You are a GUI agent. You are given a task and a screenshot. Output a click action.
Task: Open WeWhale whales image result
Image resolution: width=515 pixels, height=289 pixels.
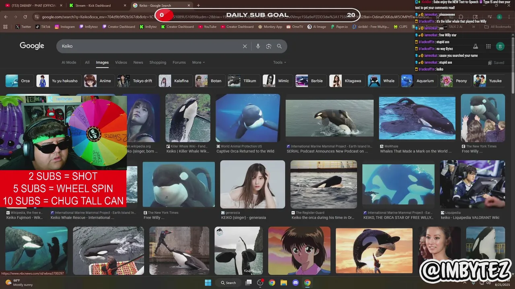[417, 118]
